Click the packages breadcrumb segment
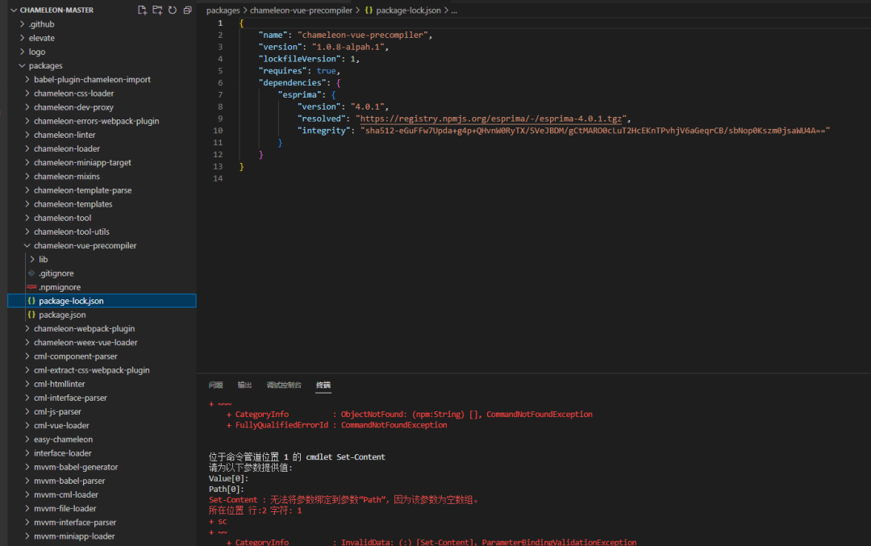Viewport: 871px width, 546px height. 223,10
